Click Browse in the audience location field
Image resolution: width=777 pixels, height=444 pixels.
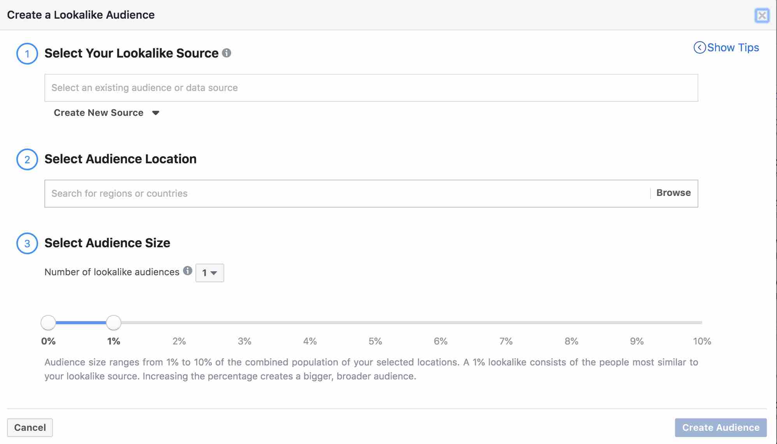pyautogui.click(x=673, y=192)
